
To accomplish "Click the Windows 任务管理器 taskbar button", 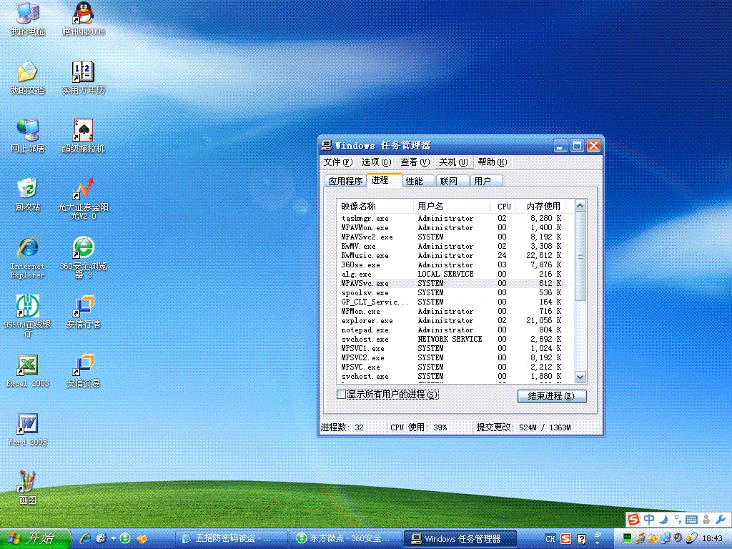I will point(460,539).
